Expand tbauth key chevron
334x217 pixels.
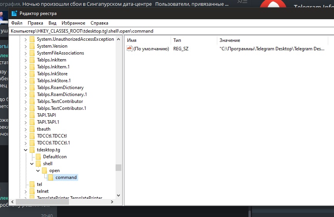25,129
